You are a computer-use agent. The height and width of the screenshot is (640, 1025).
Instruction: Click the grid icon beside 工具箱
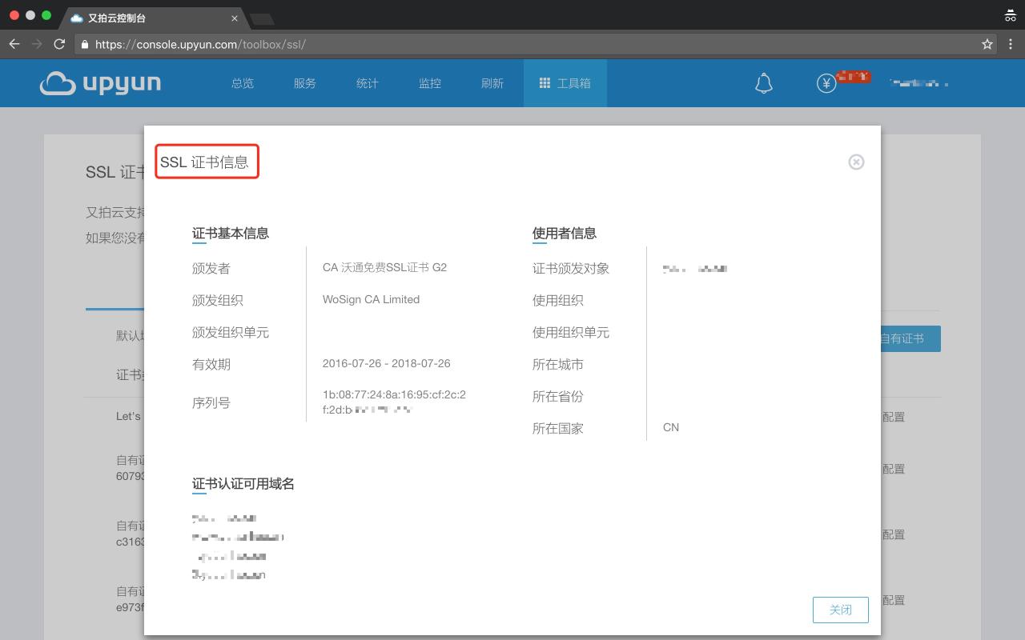click(x=545, y=83)
